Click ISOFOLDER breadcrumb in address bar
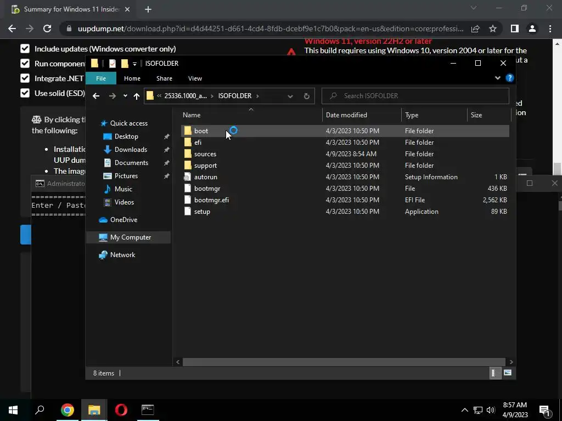 235,96
